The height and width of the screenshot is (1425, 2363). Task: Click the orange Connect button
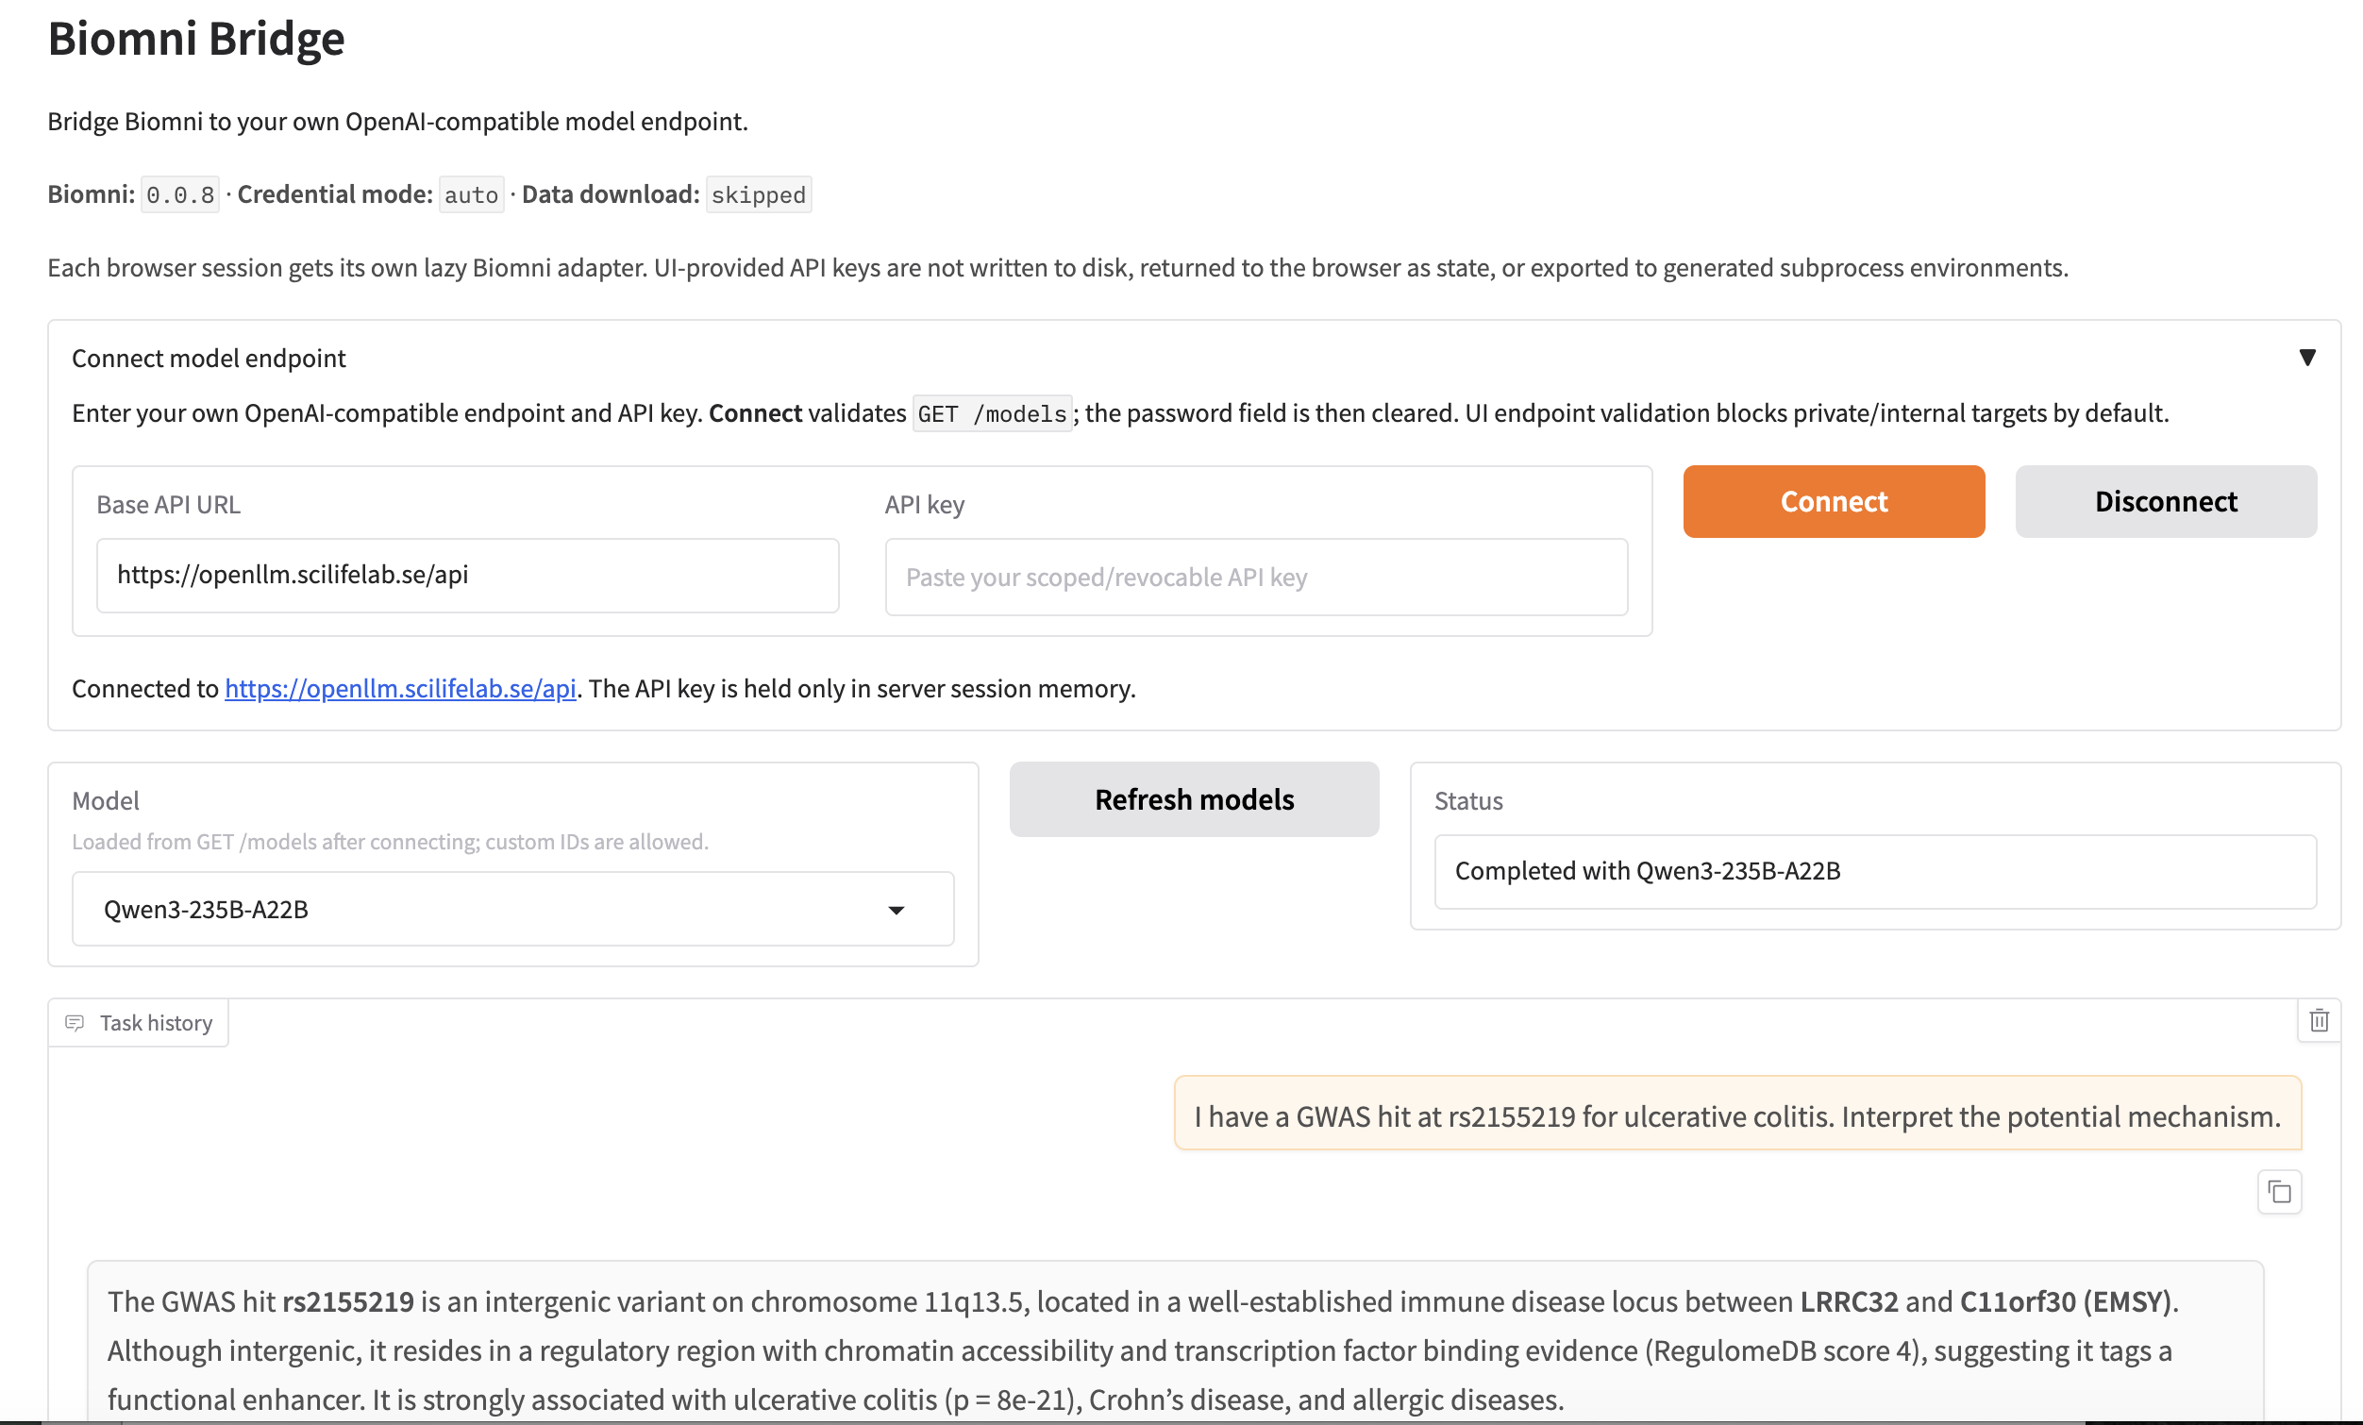(x=1834, y=501)
